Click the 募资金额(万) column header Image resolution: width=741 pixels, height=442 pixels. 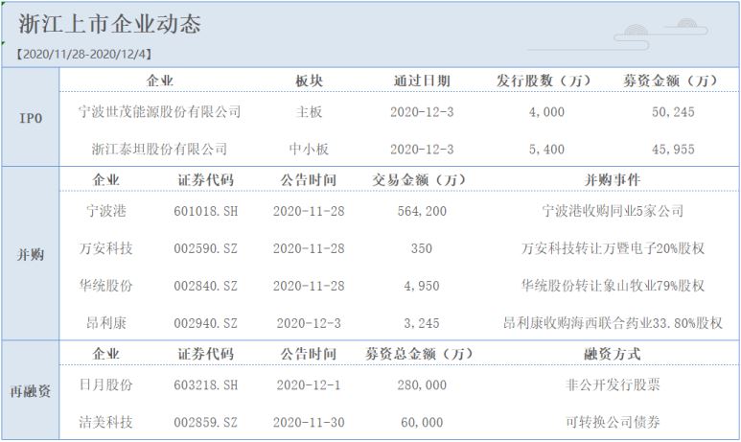click(x=670, y=81)
